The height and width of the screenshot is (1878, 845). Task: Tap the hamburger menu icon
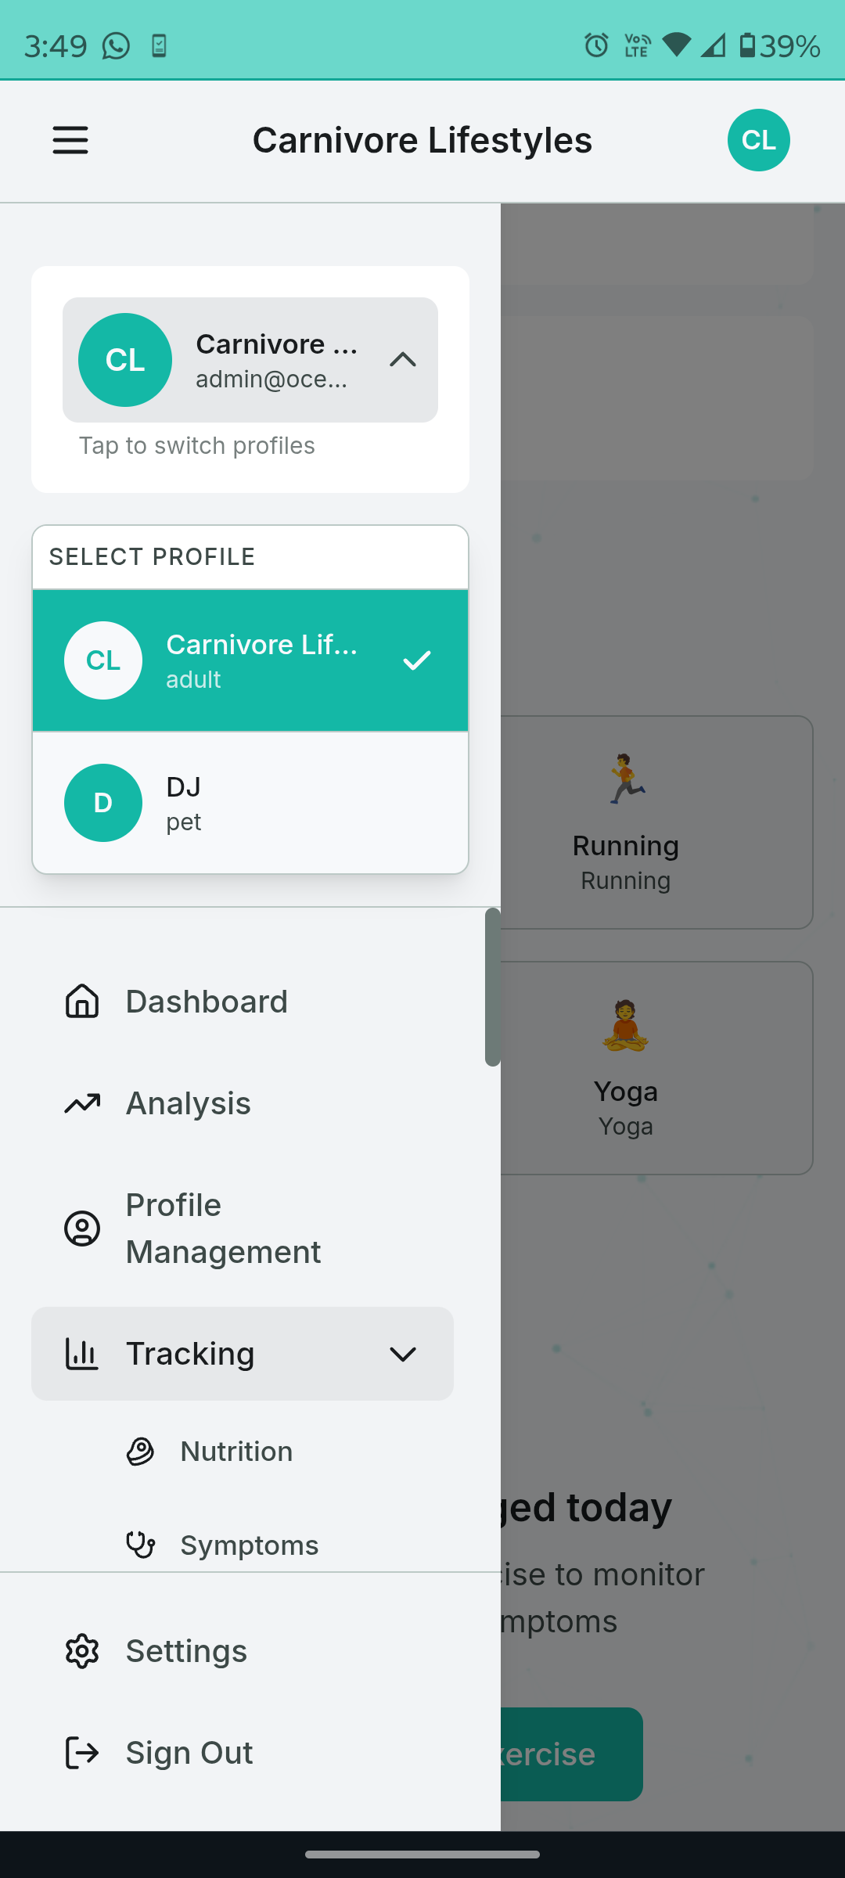coord(70,141)
